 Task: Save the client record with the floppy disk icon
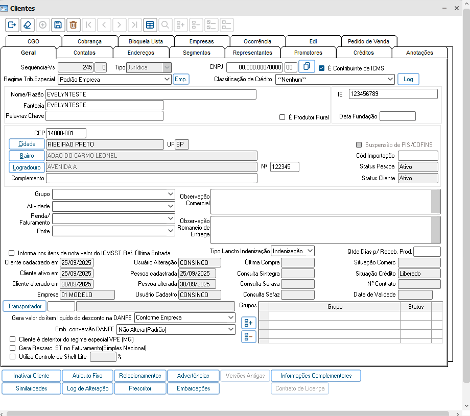pyautogui.click(x=58, y=25)
